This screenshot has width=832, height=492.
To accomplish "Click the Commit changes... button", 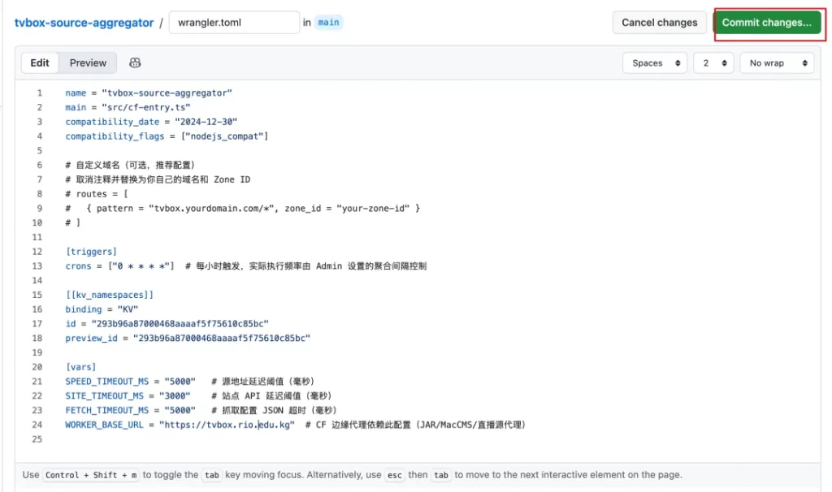I will pyautogui.click(x=767, y=22).
